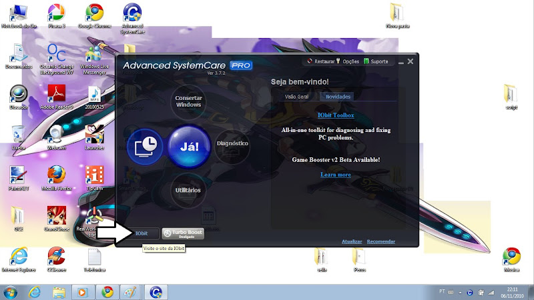Select the Mozilla Firefox desktop icon

(x=57, y=178)
